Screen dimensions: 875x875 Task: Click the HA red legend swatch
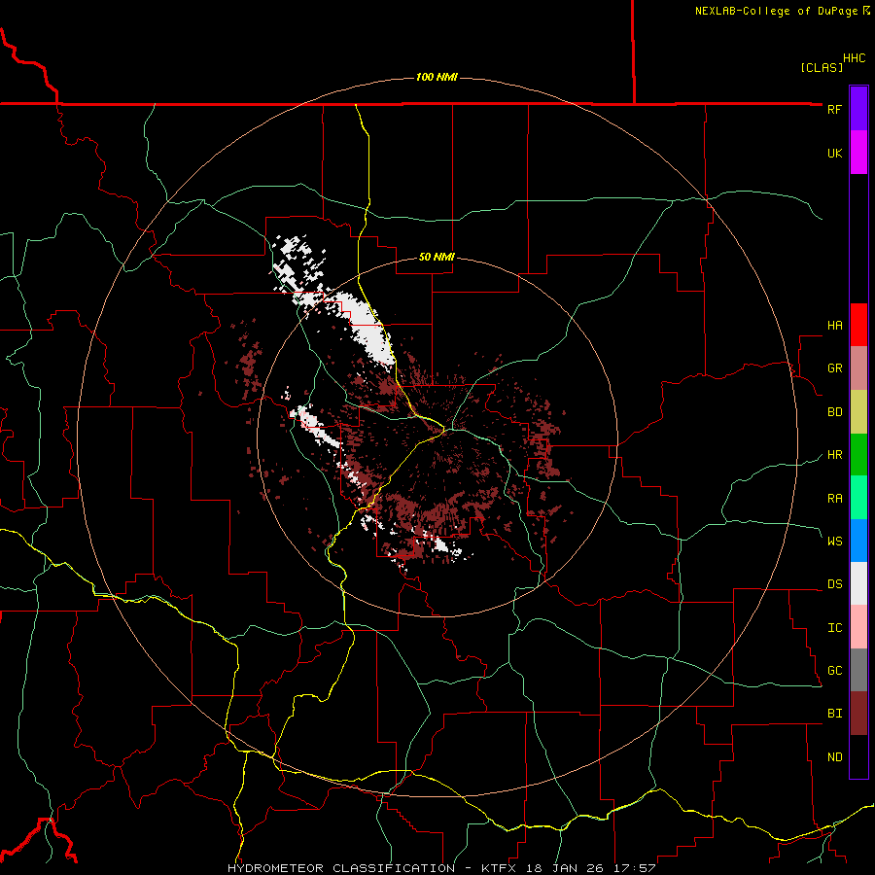[858, 325]
